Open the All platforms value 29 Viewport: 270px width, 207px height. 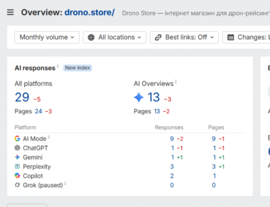point(22,97)
